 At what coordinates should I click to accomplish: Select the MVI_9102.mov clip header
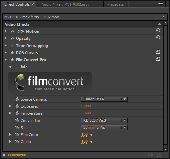coord(32,17)
